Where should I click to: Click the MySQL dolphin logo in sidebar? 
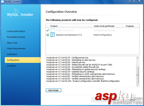pyautogui.click(x=16, y=11)
